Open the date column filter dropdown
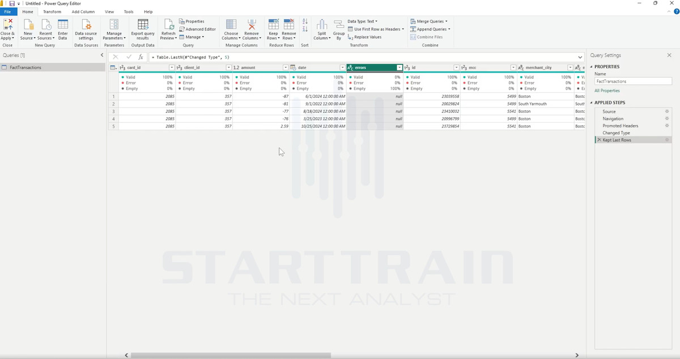The height and width of the screenshot is (359, 680). tap(342, 67)
